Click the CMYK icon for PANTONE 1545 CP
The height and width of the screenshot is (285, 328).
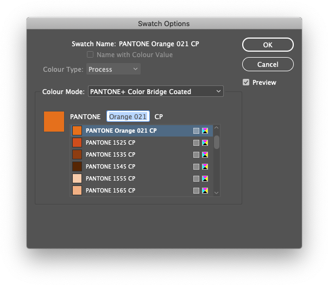pos(205,166)
